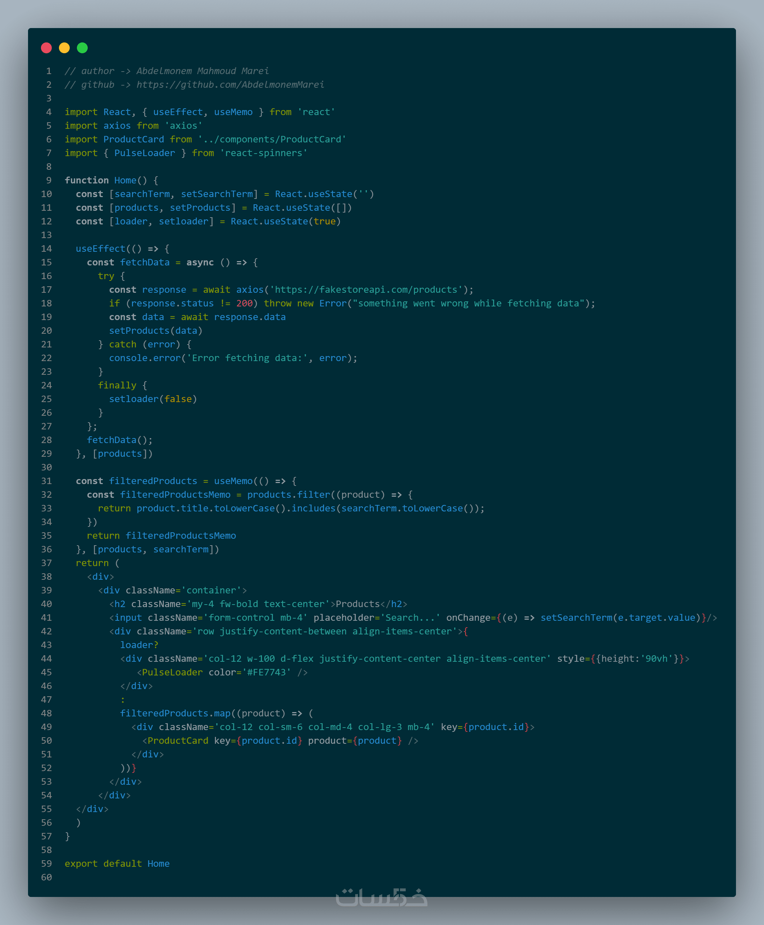
Task: Click the yellow minimize dot
Action: point(64,47)
